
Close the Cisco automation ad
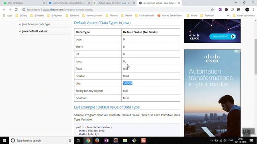[239, 51]
